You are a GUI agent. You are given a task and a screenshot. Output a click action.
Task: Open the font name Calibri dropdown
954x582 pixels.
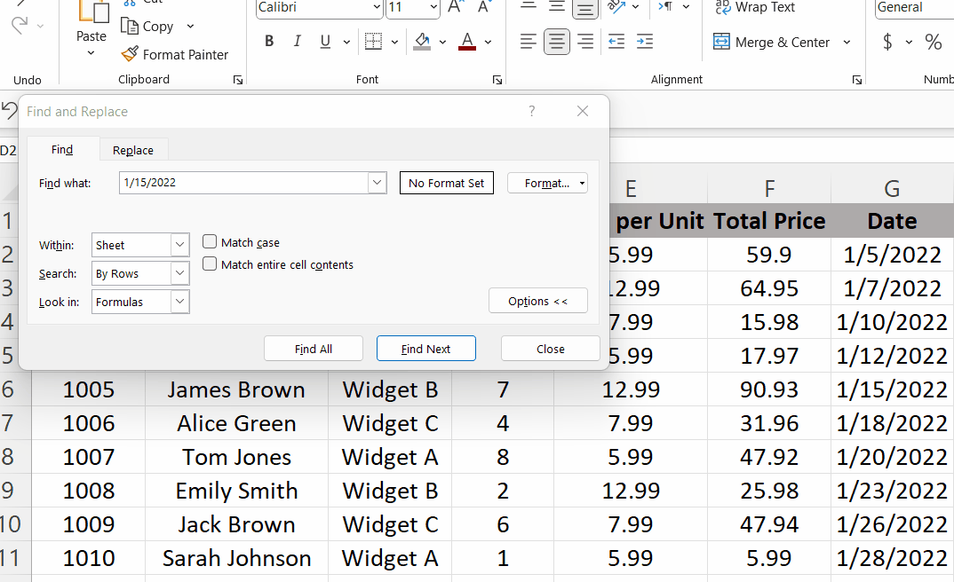pos(377,7)
